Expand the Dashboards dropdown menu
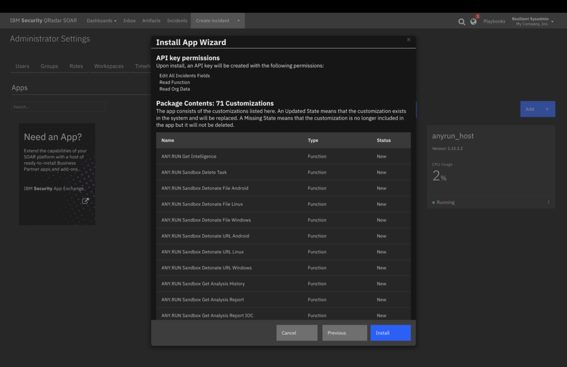567x367 pixels. coord(101,21)
